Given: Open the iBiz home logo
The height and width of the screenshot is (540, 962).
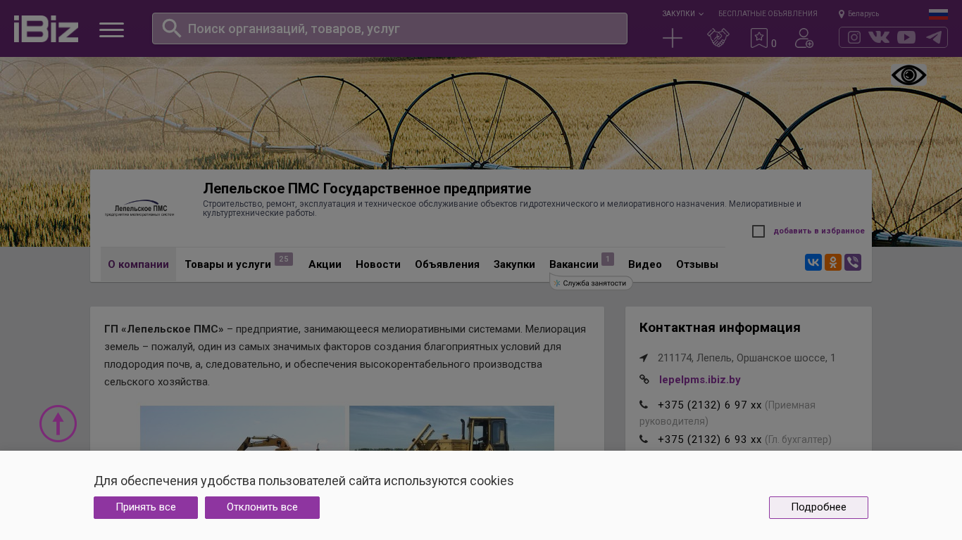Looking at the screenshot, I should (46, 29).
